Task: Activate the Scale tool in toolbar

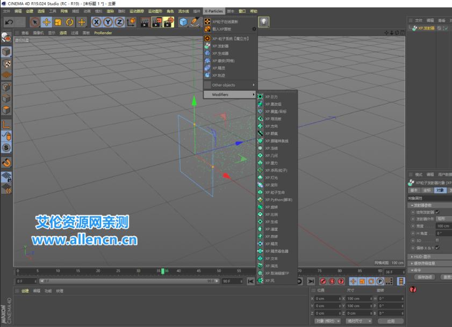Action: 58,22
